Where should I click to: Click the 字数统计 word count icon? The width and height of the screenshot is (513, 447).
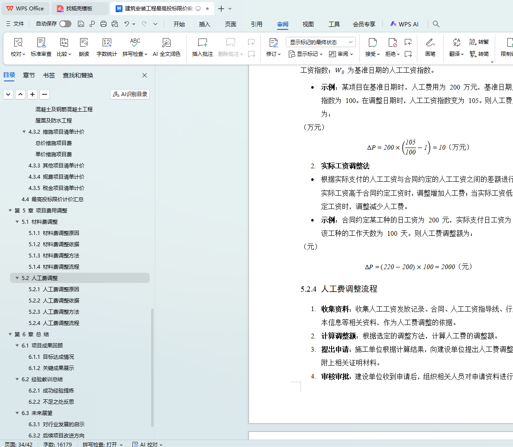(x=106, y=42)
